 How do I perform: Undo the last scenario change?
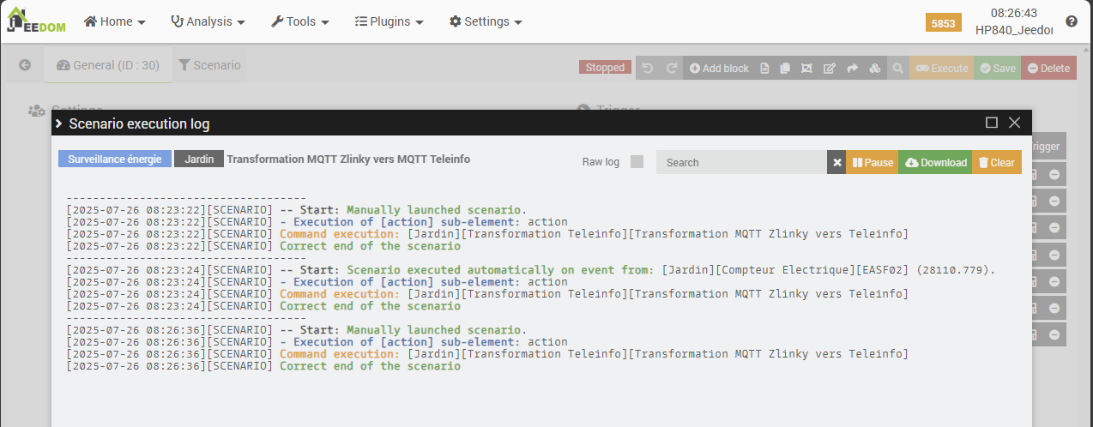[x=648, y=69]
